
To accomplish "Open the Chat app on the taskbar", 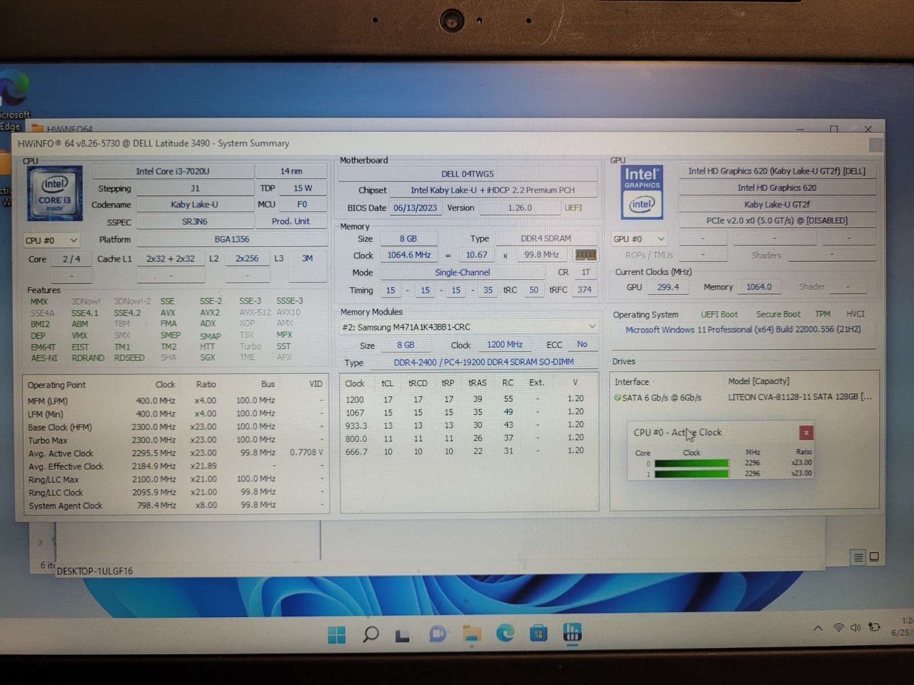I will pos(438,634).
